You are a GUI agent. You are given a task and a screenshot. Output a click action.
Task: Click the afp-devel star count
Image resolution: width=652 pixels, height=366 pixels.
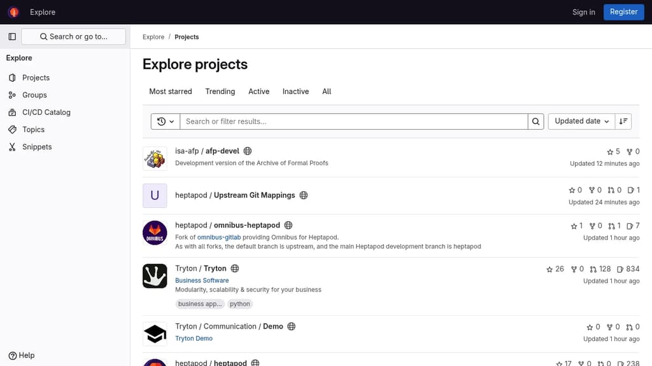[613, 151]
